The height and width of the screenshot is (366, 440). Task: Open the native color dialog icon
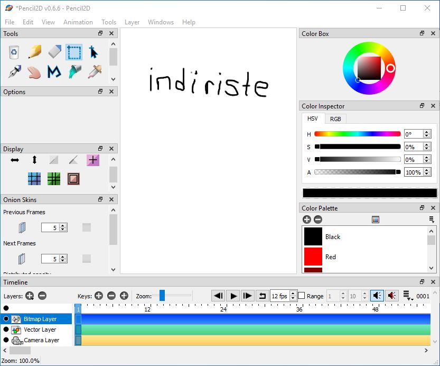click(376, 219)
